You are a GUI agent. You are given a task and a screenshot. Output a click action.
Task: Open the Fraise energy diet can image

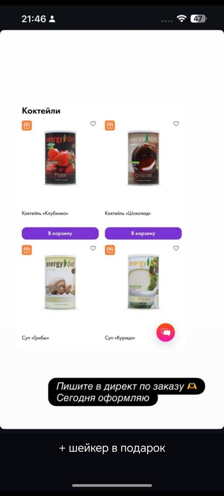[60, 158]
